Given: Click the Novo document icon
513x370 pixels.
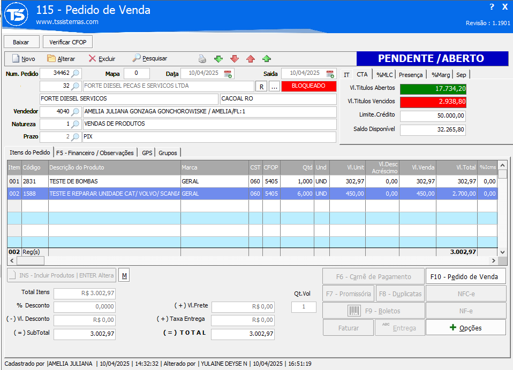Looking at the screenshot, I should click(x=16, y=59).
